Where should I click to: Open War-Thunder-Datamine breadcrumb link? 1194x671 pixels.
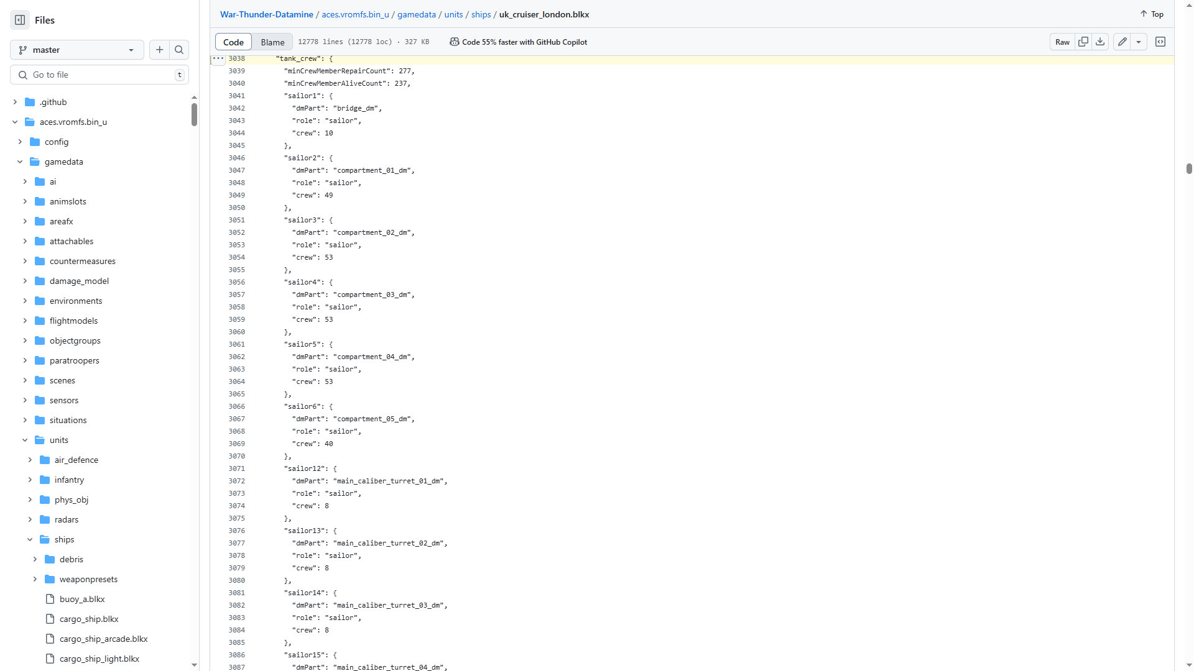pyautogui.click(x=266, y=14)
